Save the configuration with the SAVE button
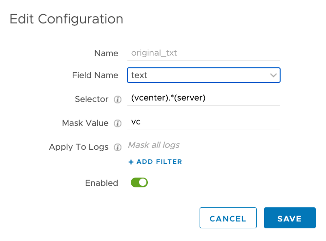Viewport: 326px width, 241px height. click(x=289, y=218)
